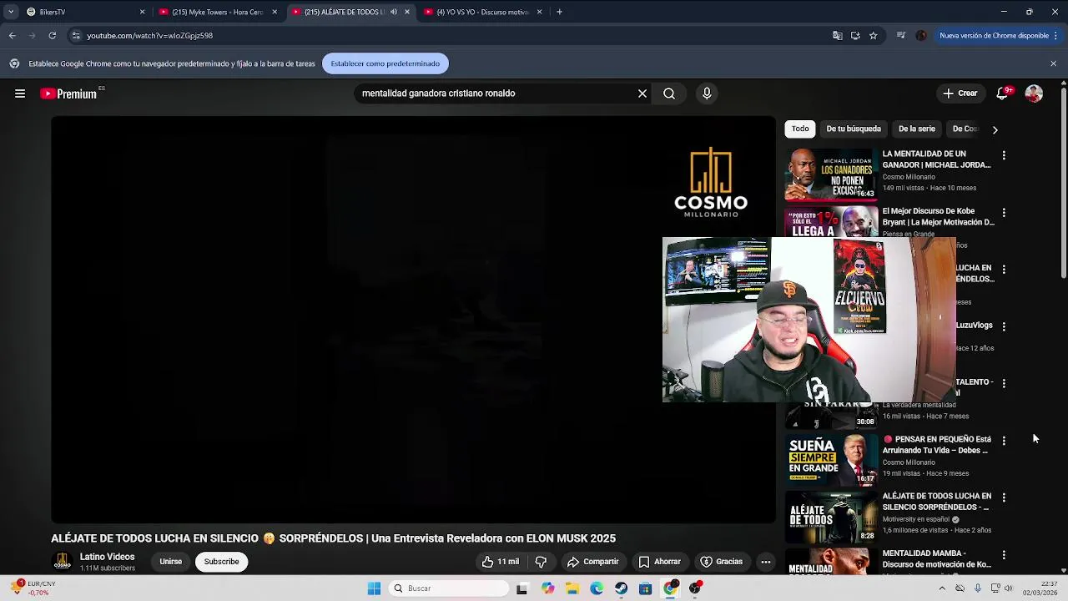Click the Windows taskbar Buscar box
Screen dimensions: 1068x601
click(x=450, y=588)
